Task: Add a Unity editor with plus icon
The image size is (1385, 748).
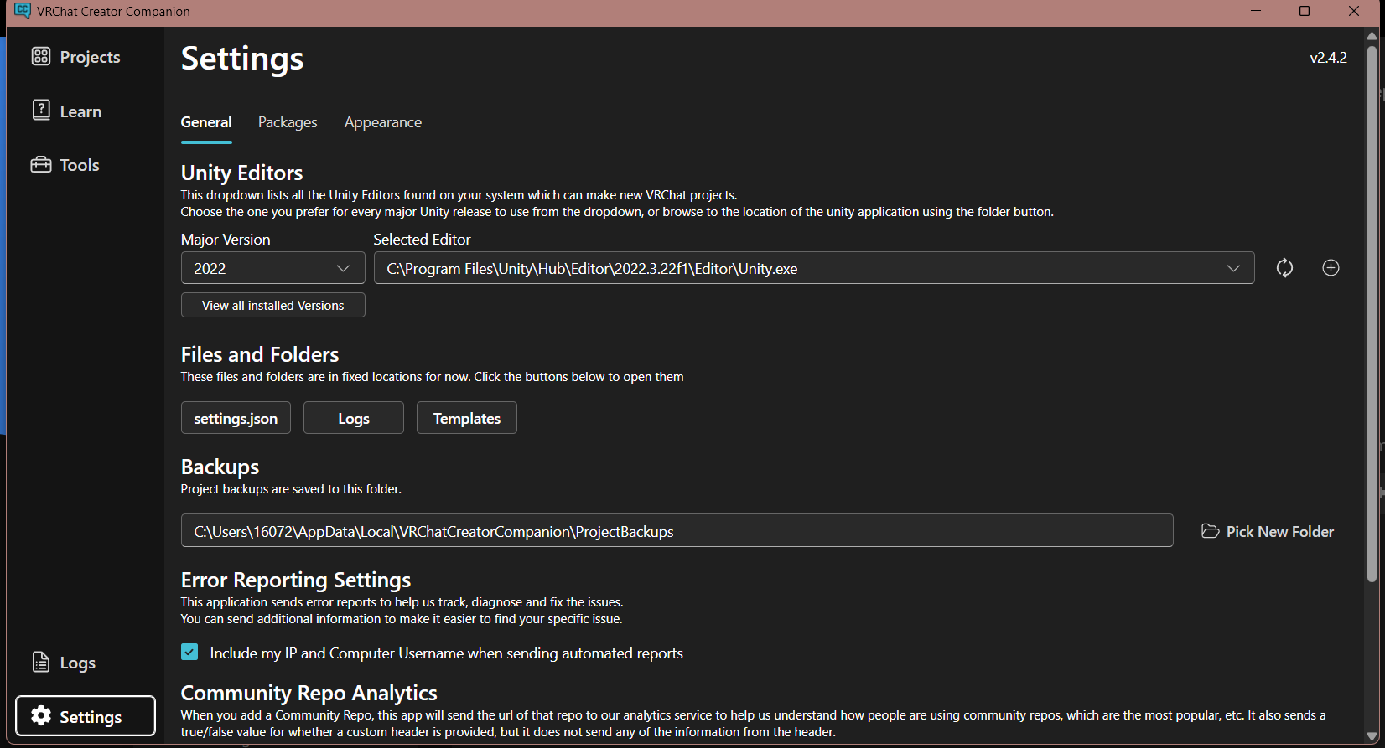Action: 1331,268
